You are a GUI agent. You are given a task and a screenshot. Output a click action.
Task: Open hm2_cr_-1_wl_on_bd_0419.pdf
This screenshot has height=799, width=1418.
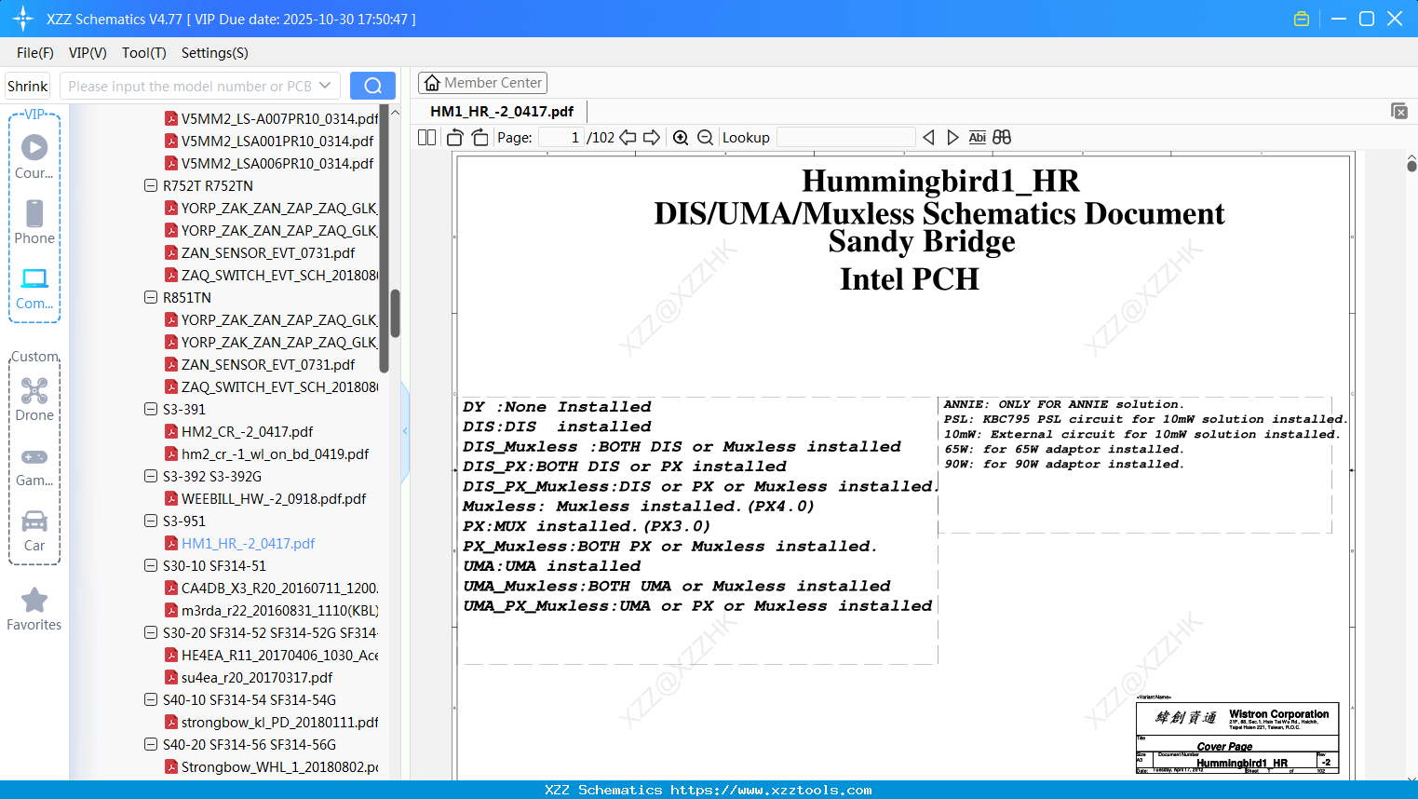275,454
